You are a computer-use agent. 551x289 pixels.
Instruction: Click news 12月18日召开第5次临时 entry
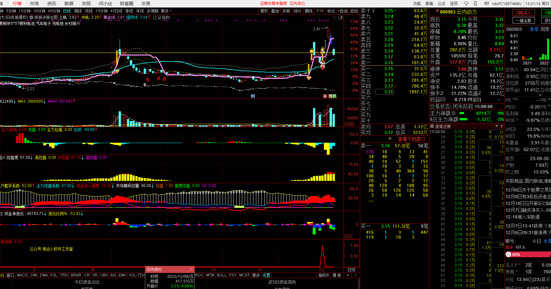click(x=528, y=203)
